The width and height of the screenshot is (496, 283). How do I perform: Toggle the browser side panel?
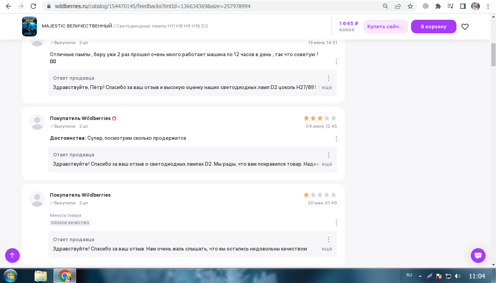(x=463, y=6)
